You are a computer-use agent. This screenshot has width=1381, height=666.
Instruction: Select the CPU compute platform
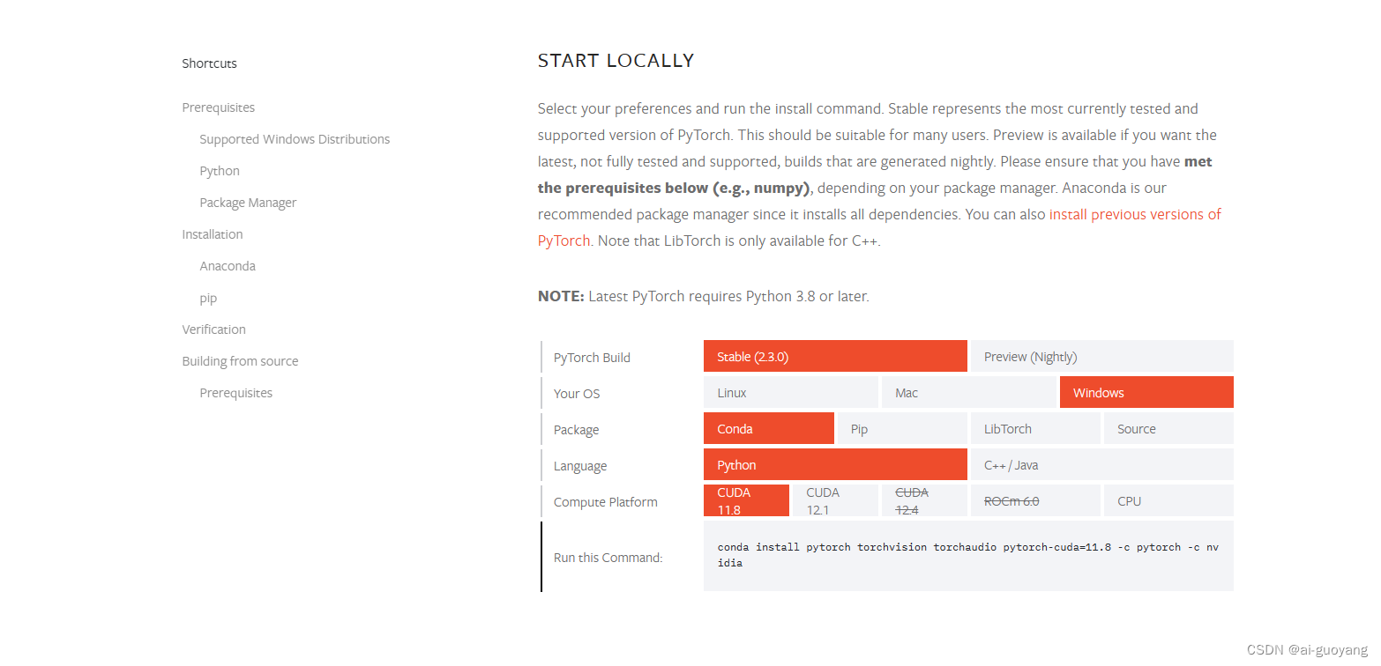click(1168, 501)
